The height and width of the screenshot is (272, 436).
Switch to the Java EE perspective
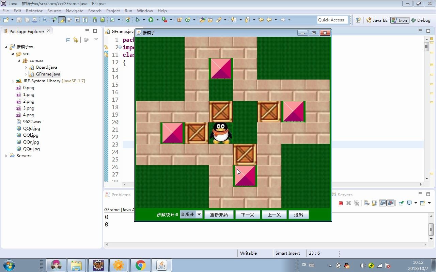377,20
